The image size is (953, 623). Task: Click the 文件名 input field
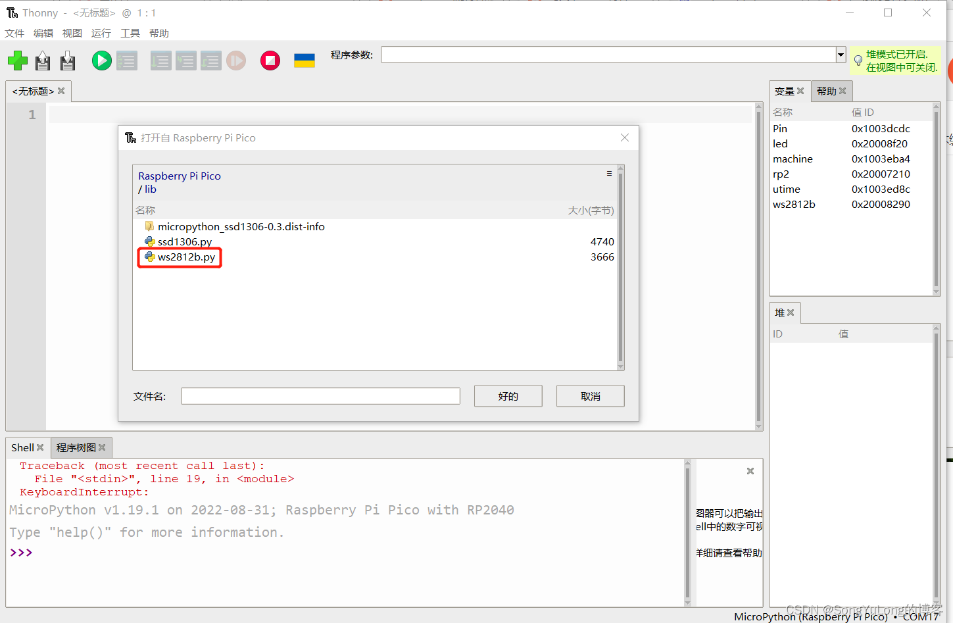point(320,396)
